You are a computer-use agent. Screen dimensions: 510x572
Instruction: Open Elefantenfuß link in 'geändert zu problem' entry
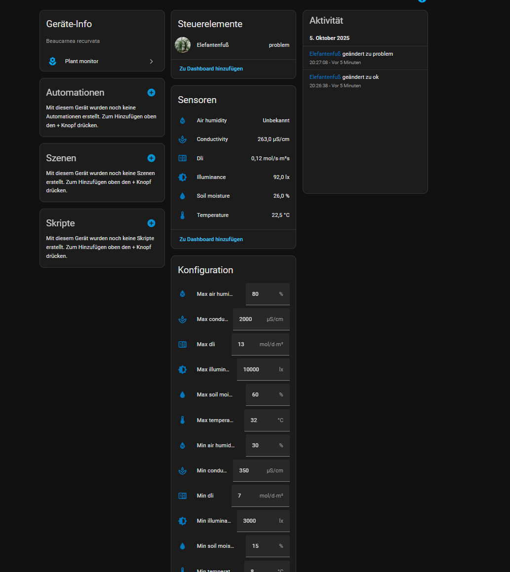tap(325, 54)
